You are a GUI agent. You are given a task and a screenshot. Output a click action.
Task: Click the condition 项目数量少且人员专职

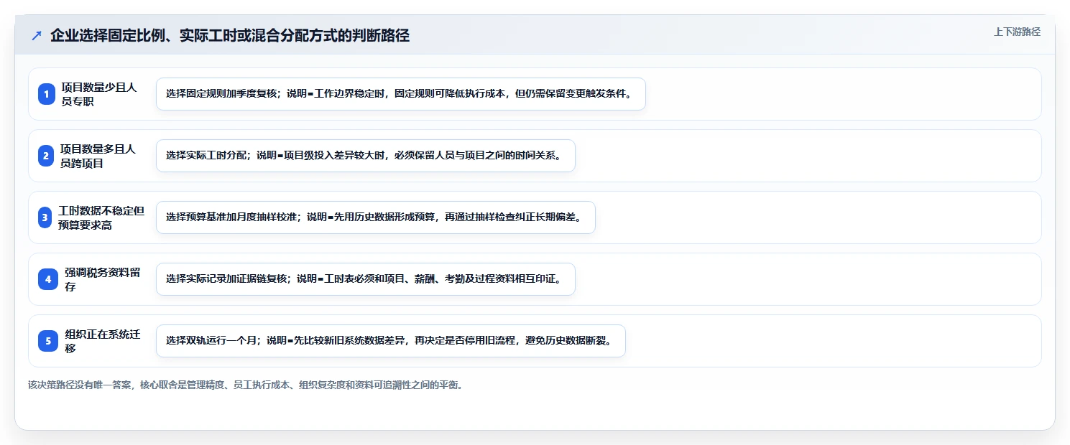click(99, 94)
